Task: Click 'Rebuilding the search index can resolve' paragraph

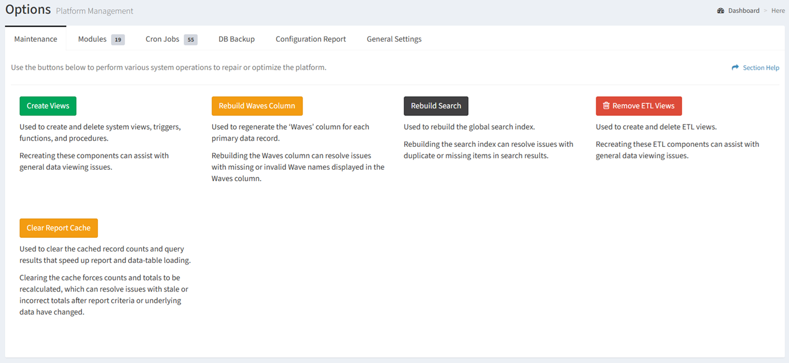Action: click(x=488, y=150)
